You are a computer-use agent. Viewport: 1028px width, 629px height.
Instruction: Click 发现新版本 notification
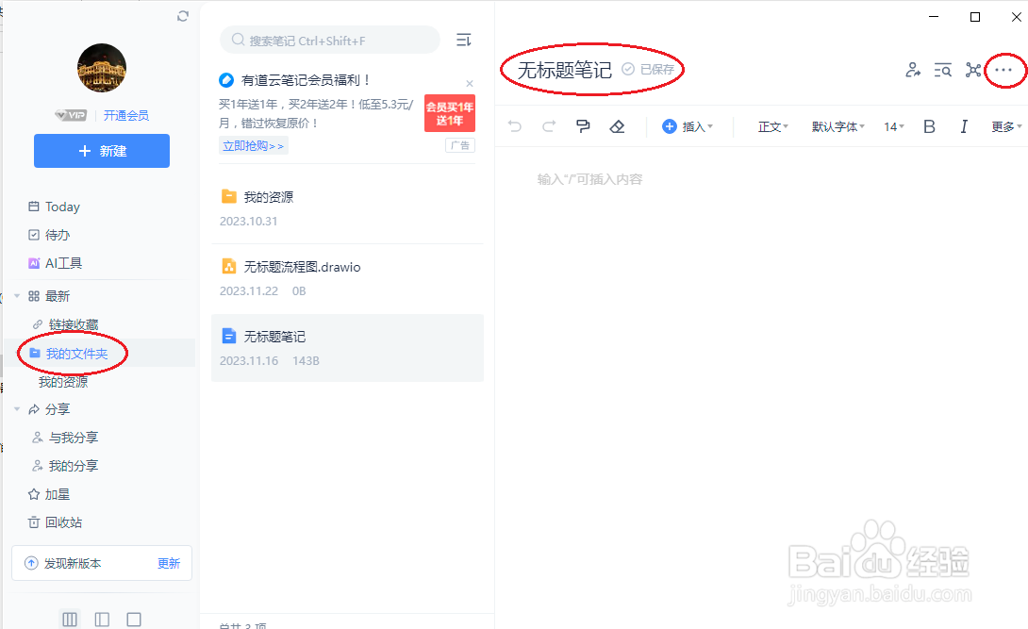coord(72,564)
